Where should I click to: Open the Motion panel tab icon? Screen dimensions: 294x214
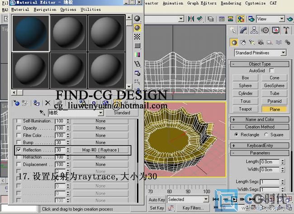[265, 30]
